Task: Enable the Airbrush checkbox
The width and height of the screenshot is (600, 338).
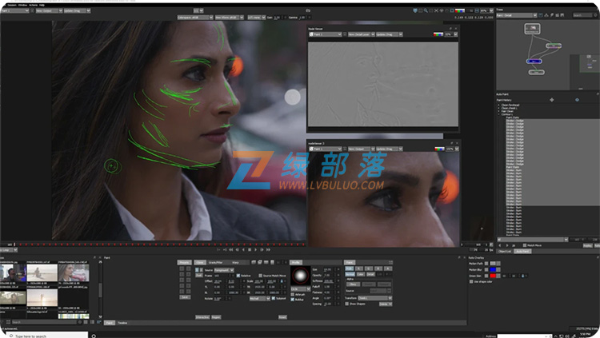Action: coord(293,294)
